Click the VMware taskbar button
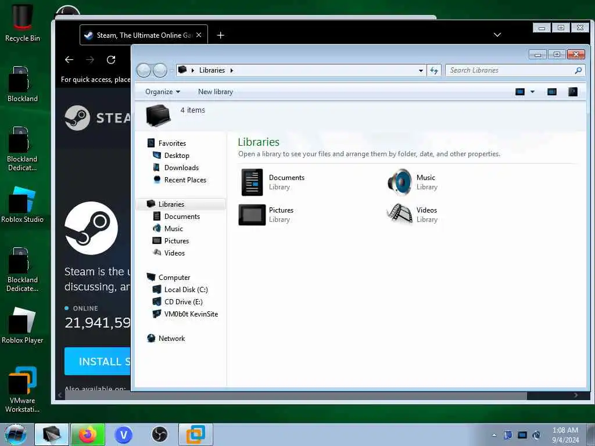Viewport: 595px width, 446px height. [x=195, y=434]
